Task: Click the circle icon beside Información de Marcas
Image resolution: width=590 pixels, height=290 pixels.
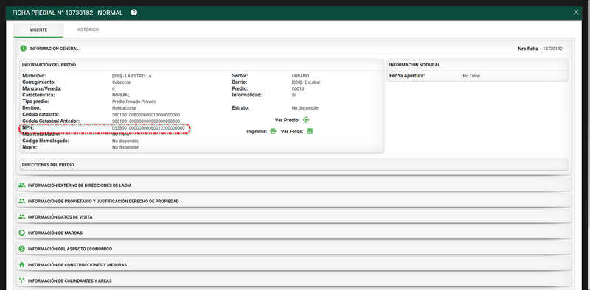Action: (x=21, y=233)
